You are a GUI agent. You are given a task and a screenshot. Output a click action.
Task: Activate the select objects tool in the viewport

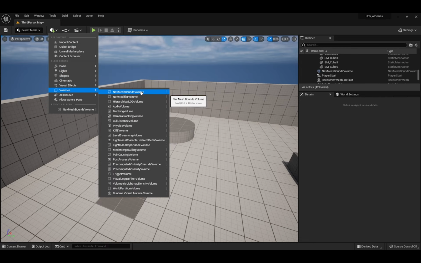pos(208,39)
